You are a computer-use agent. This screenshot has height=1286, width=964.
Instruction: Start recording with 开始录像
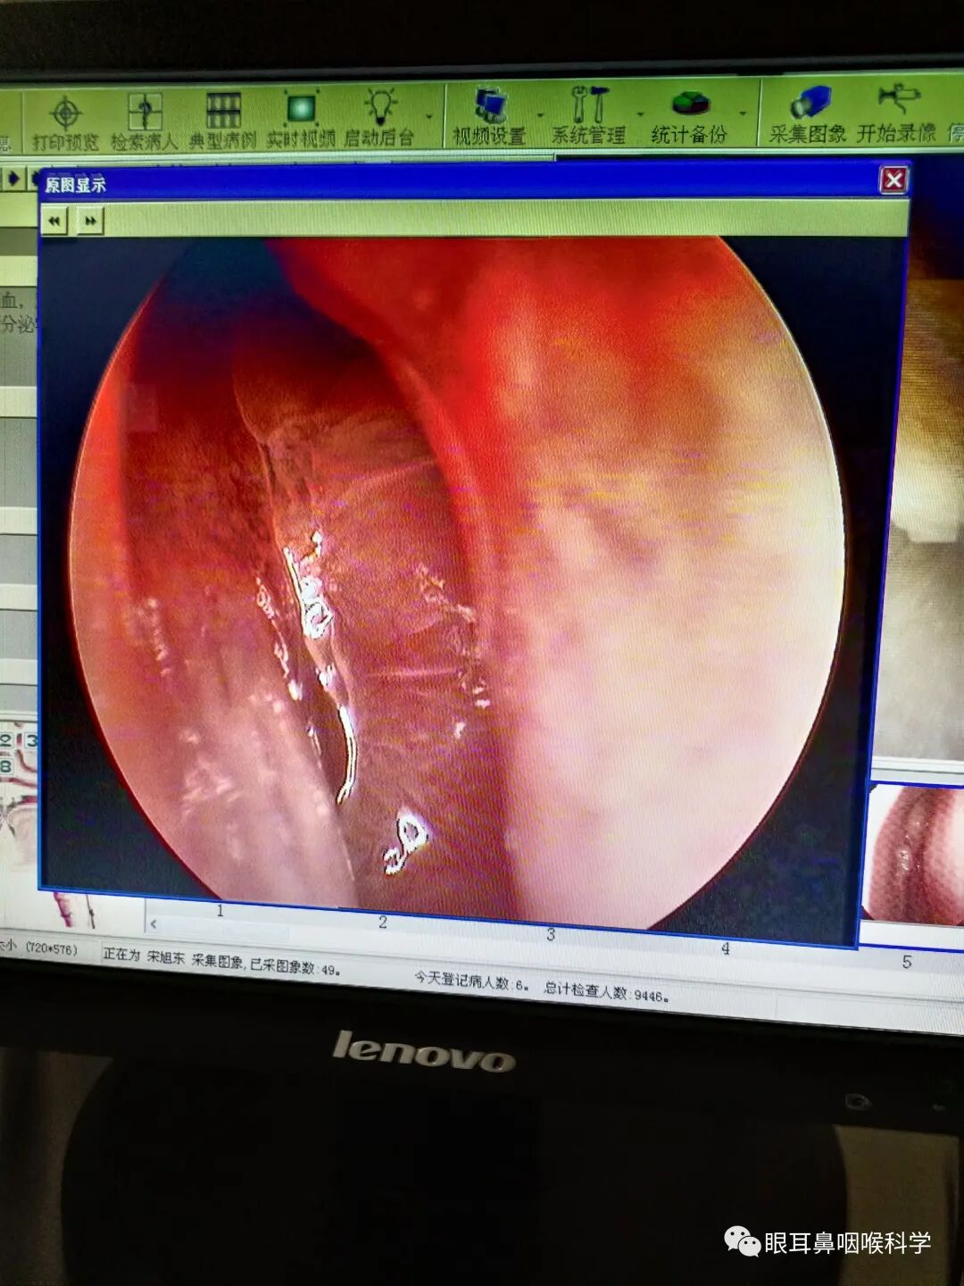(x=896, y=113)
